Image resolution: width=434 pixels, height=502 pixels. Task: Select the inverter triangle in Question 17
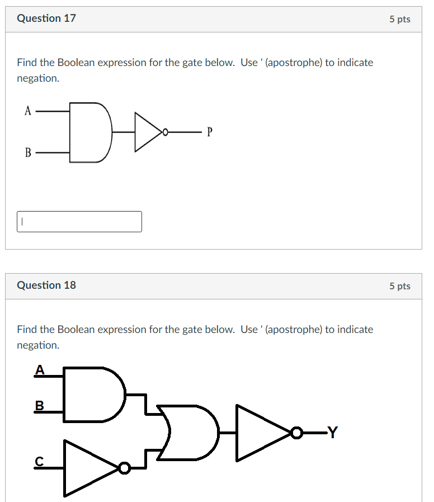[x=145, y=132]
